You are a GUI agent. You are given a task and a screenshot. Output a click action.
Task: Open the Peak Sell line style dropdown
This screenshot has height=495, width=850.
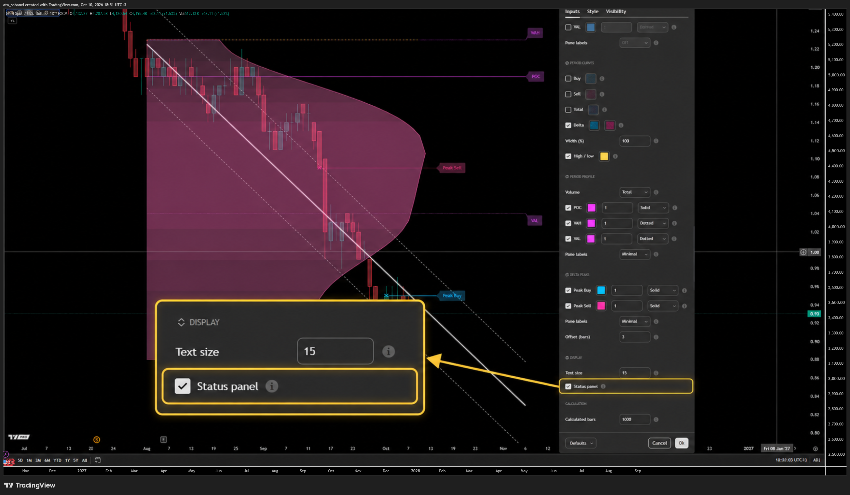coord(663,306)
